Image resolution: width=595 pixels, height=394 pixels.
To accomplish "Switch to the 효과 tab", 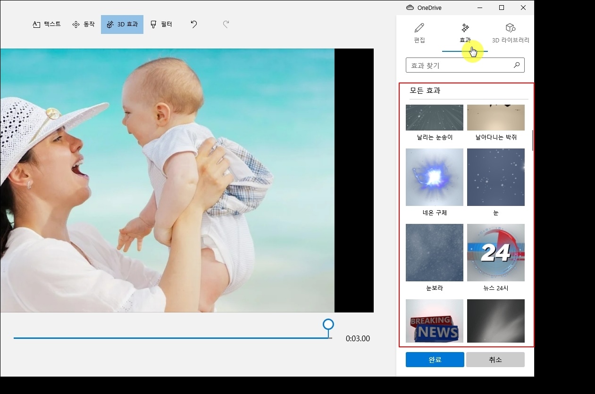I will [465, 33].
